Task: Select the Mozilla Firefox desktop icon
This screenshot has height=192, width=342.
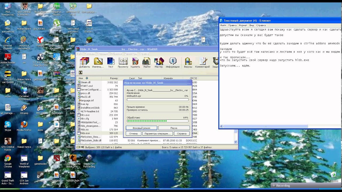Action: click(x=24, y=124)
